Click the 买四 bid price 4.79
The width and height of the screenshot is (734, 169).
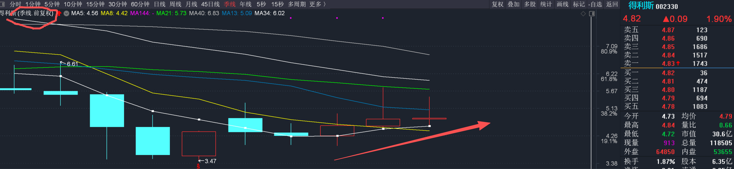click(x=668, y=98)
